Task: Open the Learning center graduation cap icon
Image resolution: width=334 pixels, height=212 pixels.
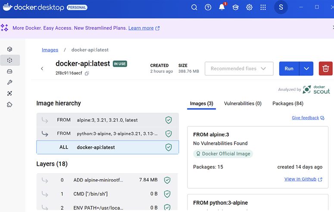Action: 235,7
